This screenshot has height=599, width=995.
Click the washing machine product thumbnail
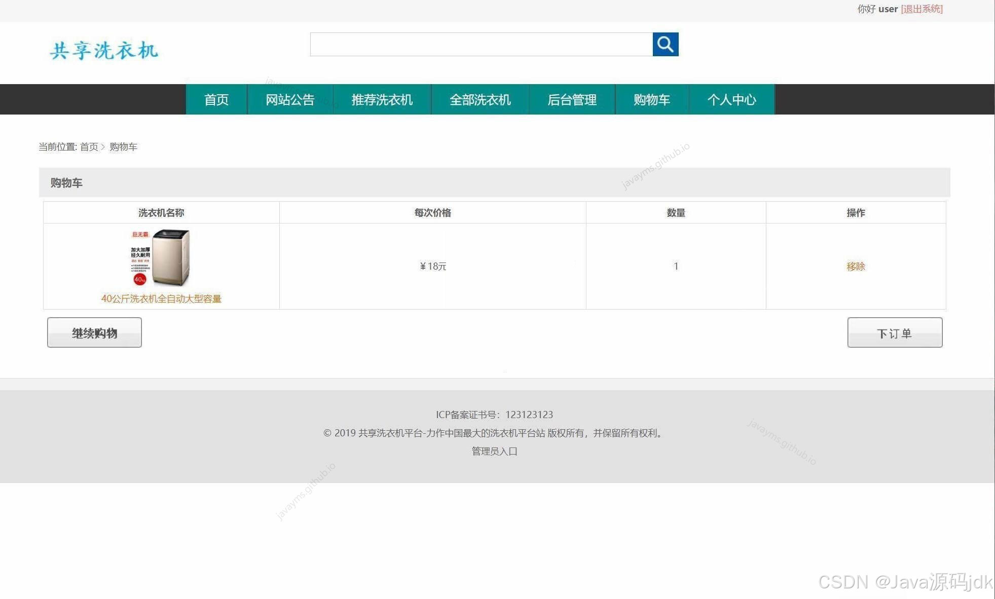160,258
